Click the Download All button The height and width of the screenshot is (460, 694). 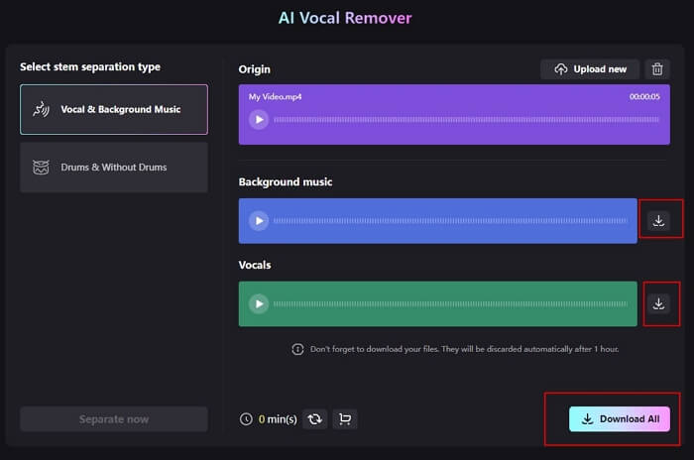[620, 418]
